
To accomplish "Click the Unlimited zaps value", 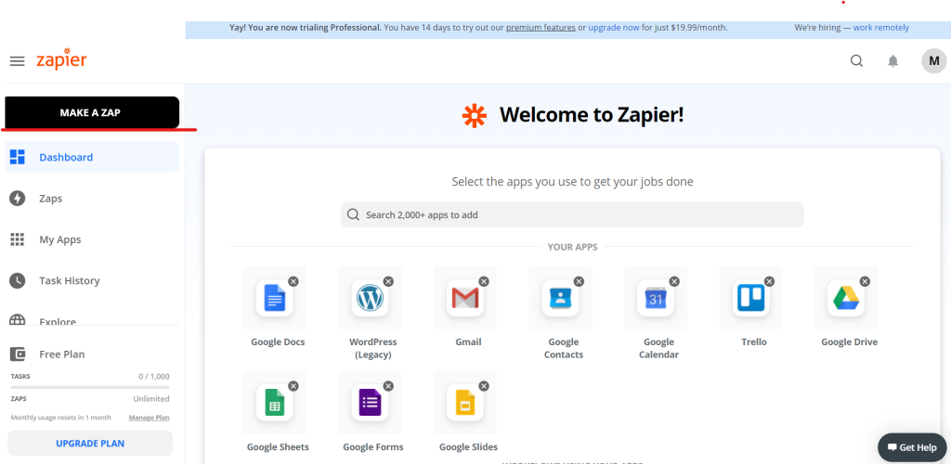I will (151, 399).
